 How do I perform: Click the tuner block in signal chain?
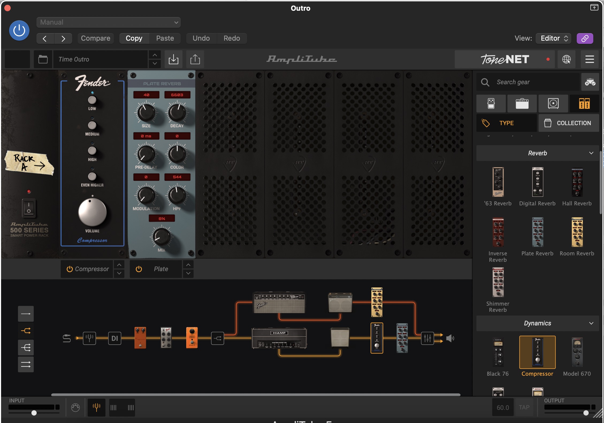point(89,338)
